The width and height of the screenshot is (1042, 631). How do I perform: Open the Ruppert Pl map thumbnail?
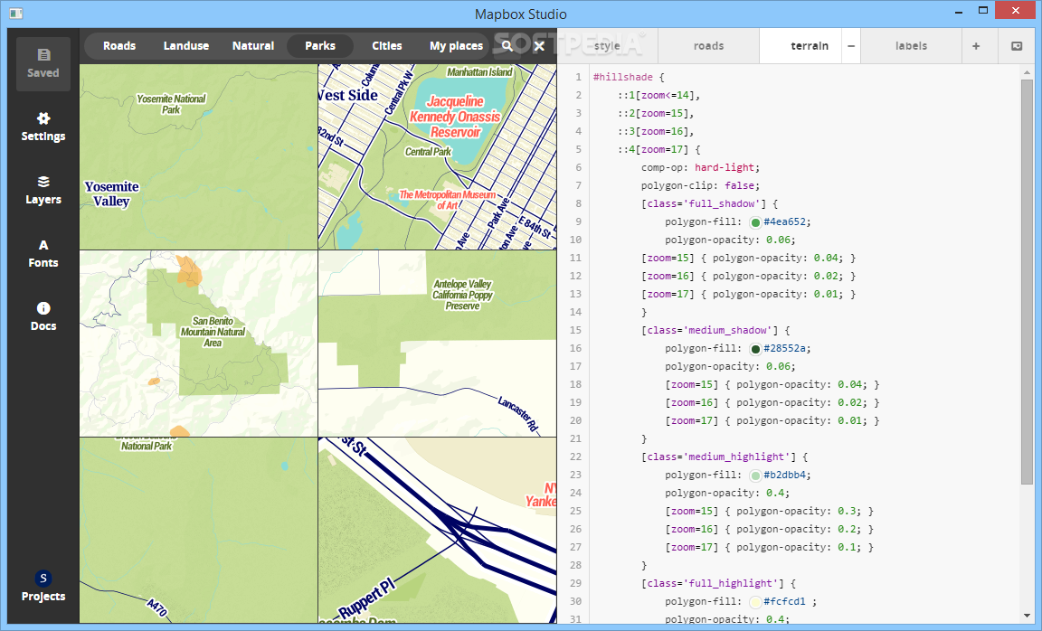click(x=437, y=530)
